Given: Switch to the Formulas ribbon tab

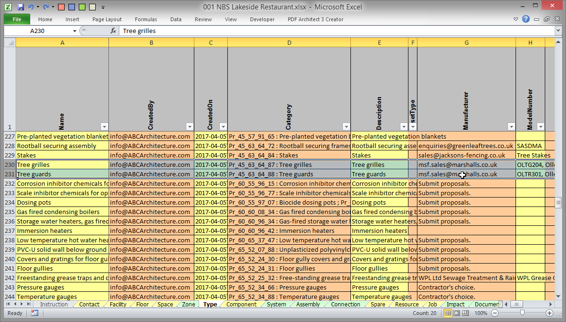Looking at the screenshot, I should coord(145,19).
